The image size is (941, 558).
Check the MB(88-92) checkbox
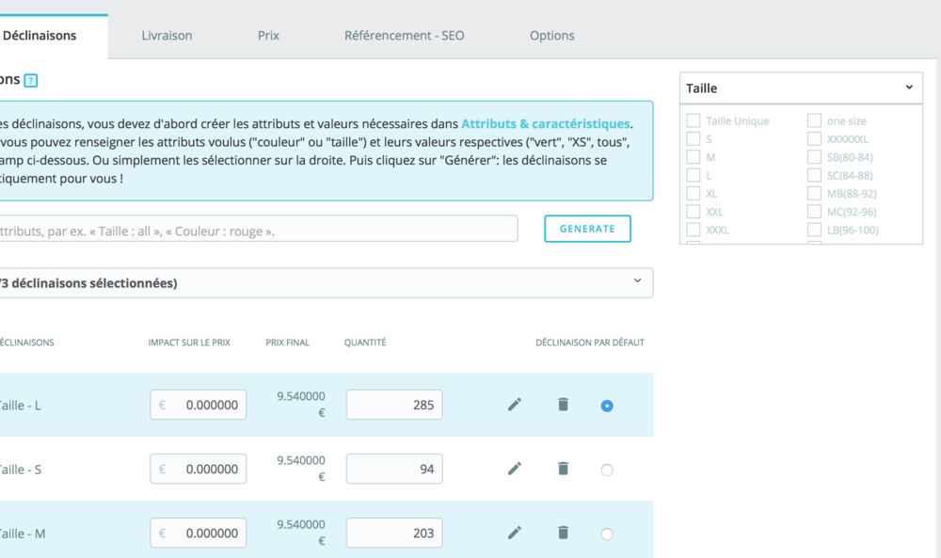tap(814, 193)
